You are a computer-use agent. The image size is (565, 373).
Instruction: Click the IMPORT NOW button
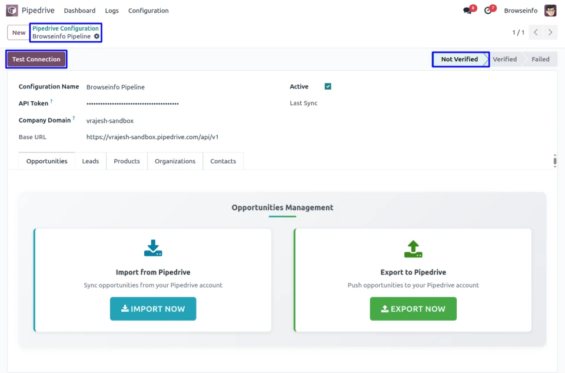tap(153, 309)
